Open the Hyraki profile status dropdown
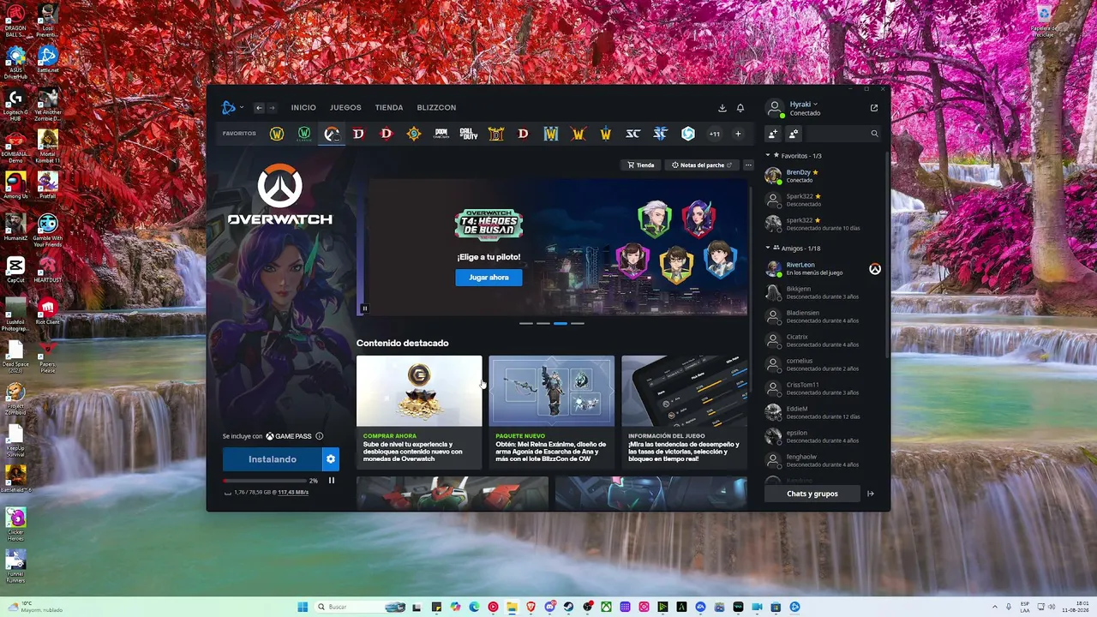 tap(804, 105)
